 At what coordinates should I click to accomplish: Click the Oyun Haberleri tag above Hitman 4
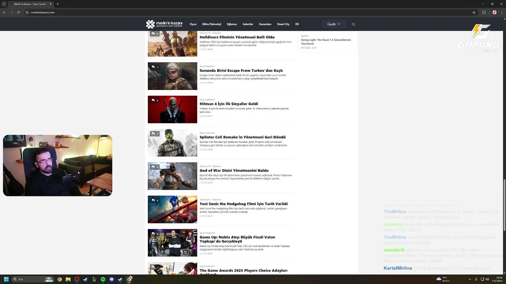point(207,99)
